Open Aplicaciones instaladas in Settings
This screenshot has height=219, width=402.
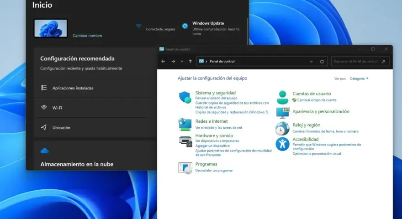point(95,88)
